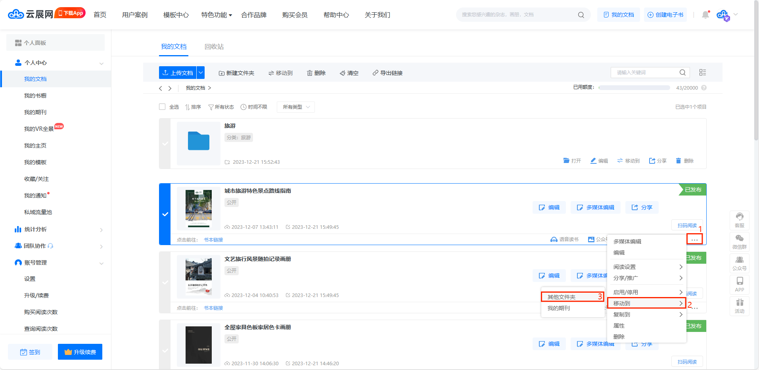The height and width of the screenshot is (370, 759).
Task: Click the search magnifier in keyword box
Action: coord(682,73)
